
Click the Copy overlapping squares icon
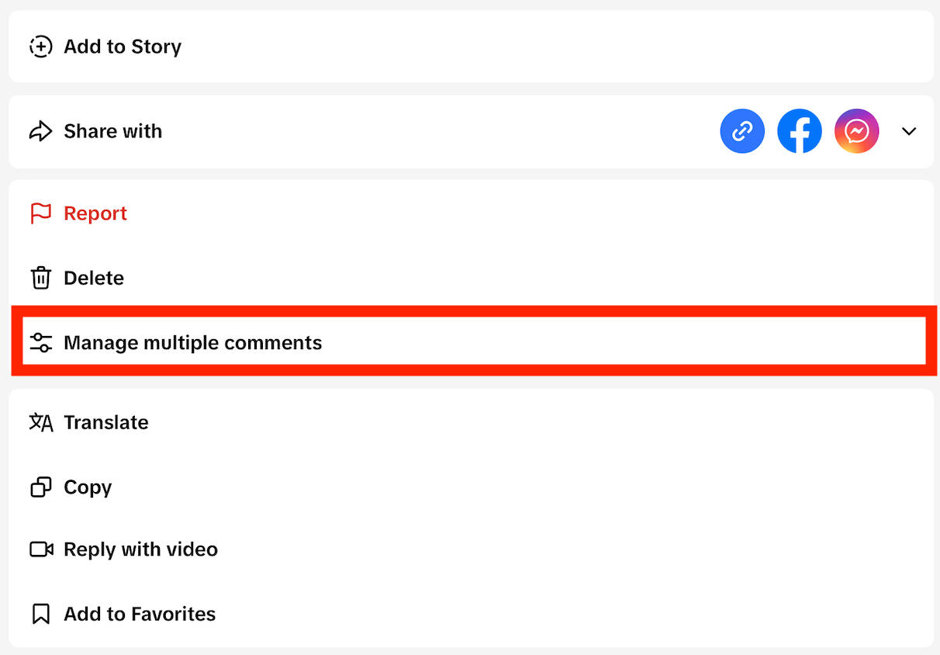(x=40, y=487)
